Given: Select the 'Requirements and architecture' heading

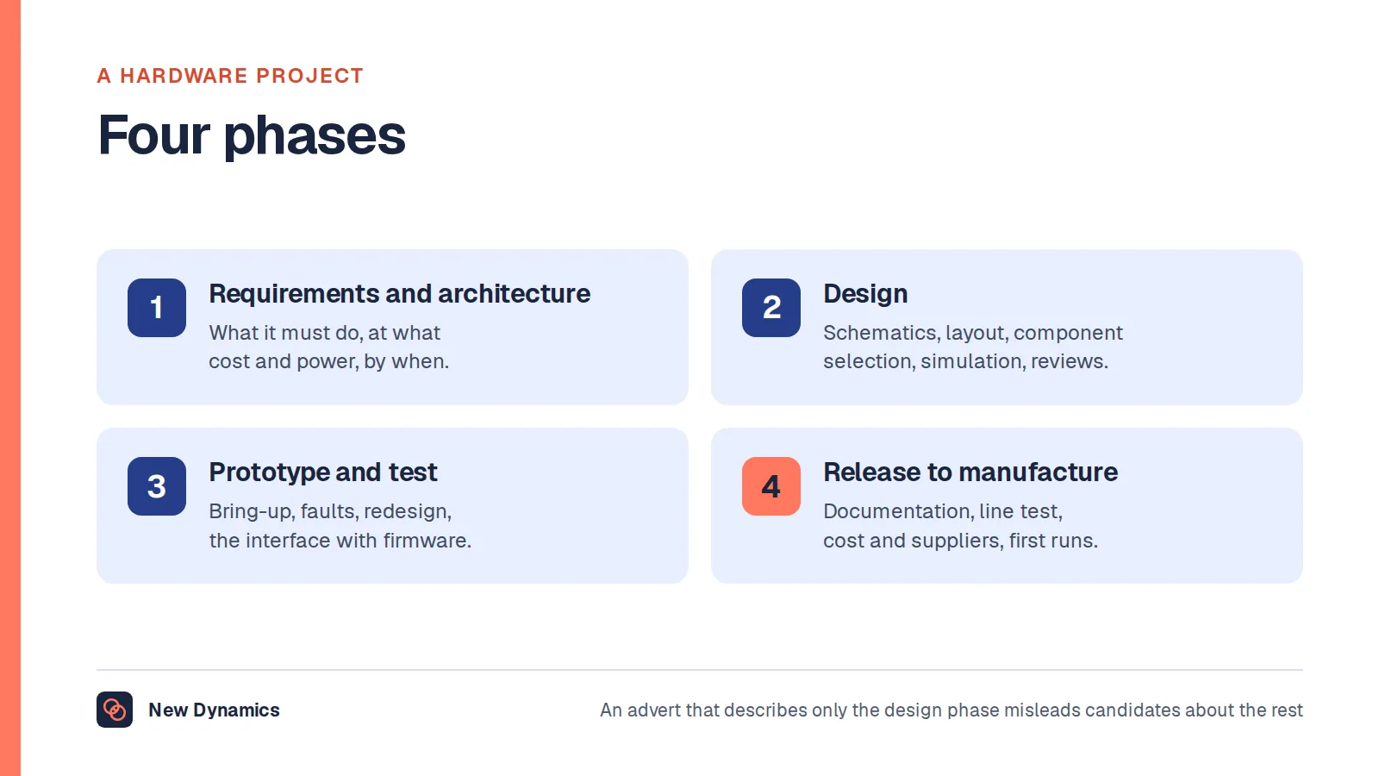Looking at the screenshot, I should click(x=400, y=294).
